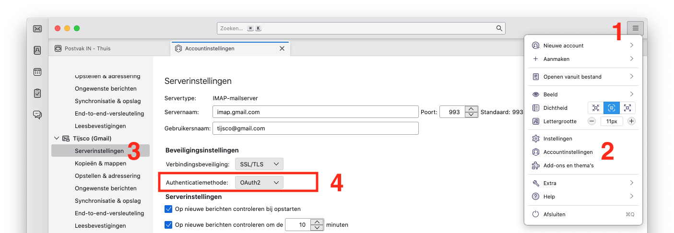Click the hamburger app menu button
The width and height of the screenshot is (674, 233).
(x=635, y=28)
